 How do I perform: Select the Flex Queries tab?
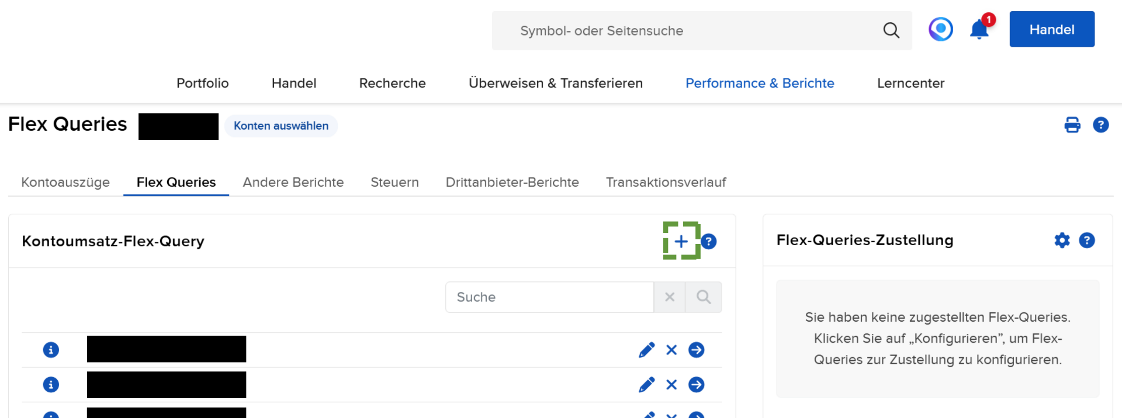[x=176, y=182]
